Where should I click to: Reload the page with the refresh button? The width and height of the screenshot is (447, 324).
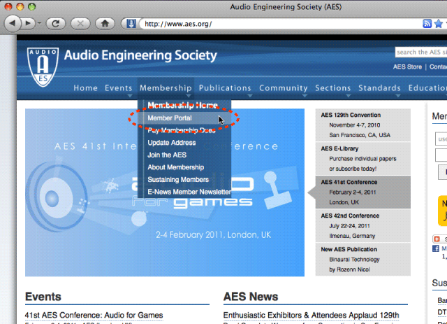pyautogui.click(x=56, y=23)
